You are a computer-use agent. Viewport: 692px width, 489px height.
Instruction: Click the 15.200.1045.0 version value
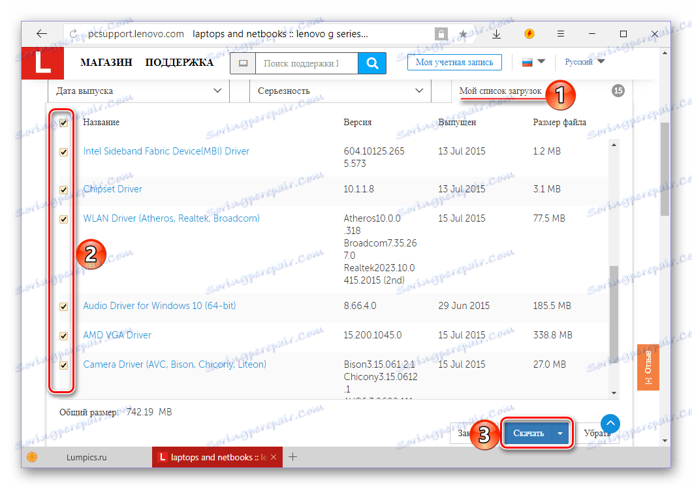point(373,335)
